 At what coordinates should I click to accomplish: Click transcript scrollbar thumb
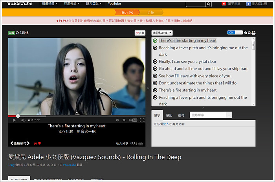click(x=253, y=46)
